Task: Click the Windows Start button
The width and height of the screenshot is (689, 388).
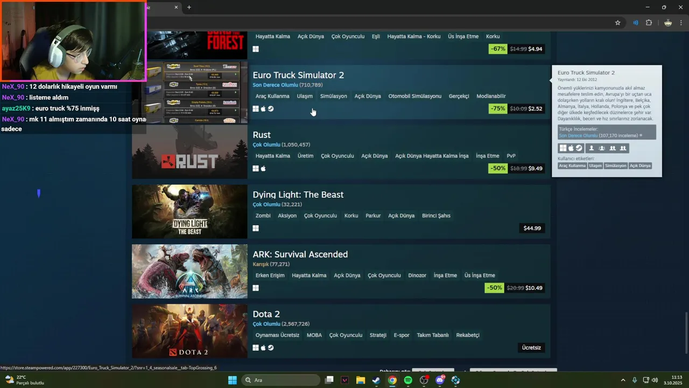Action: pos(232,380)
